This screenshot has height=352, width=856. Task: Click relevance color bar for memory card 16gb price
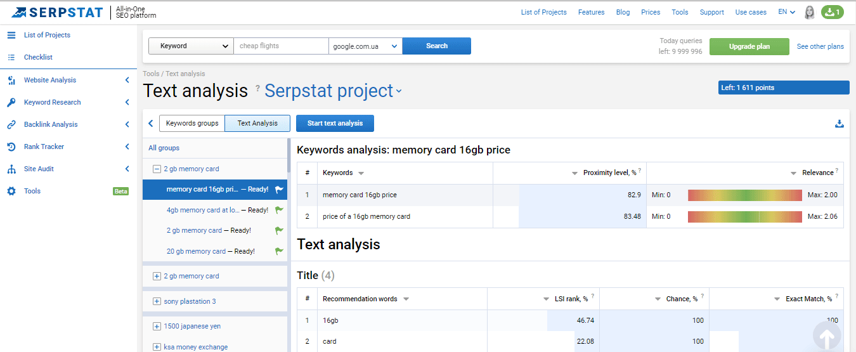tap(746, 195)
